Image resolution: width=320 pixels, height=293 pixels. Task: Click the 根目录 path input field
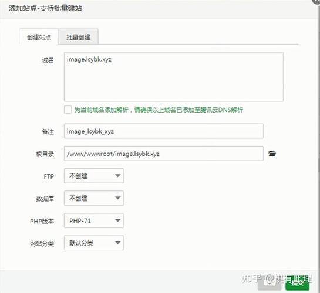(x=164, y=154)
